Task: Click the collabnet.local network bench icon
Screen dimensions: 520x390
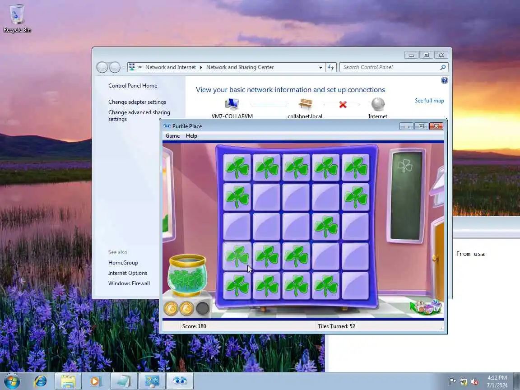Action: [305, 104]
